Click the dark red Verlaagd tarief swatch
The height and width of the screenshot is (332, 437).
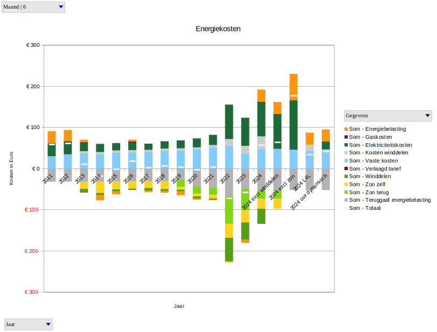tap(346, 168)
